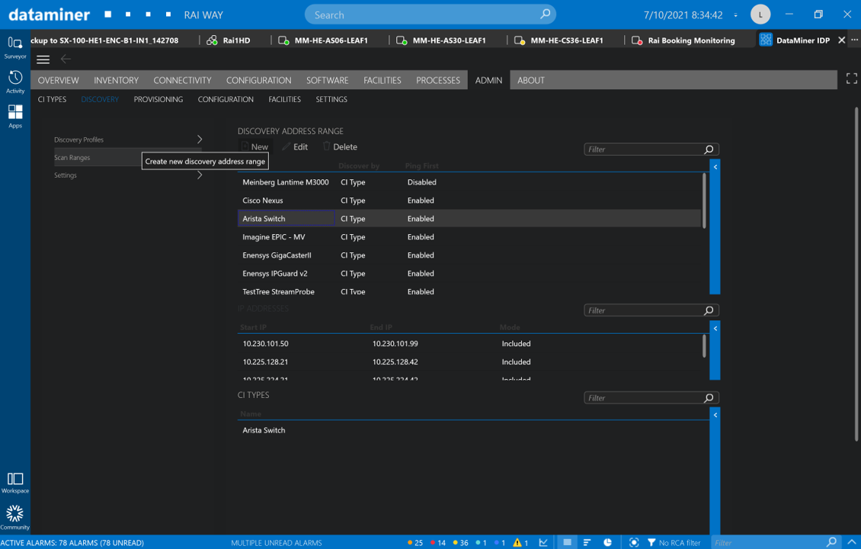Select the Cisco Nexus row

(x=469, y=201)
